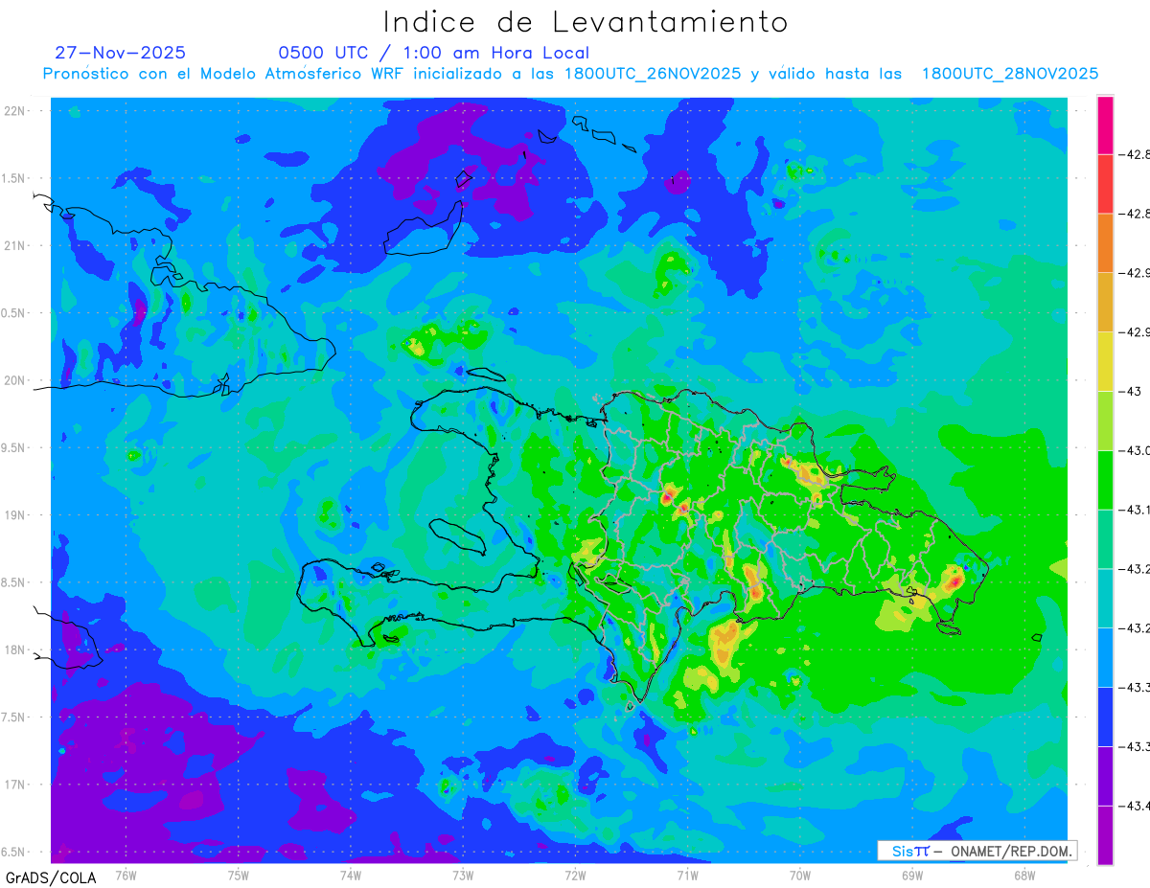This screenshot has height=888, width=1150.
Task: Pick the magenta-pink swatch on the color bar
Action: (x=1105, y=125)
